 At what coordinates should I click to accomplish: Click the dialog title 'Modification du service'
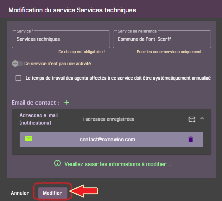[x=72, y=10]
